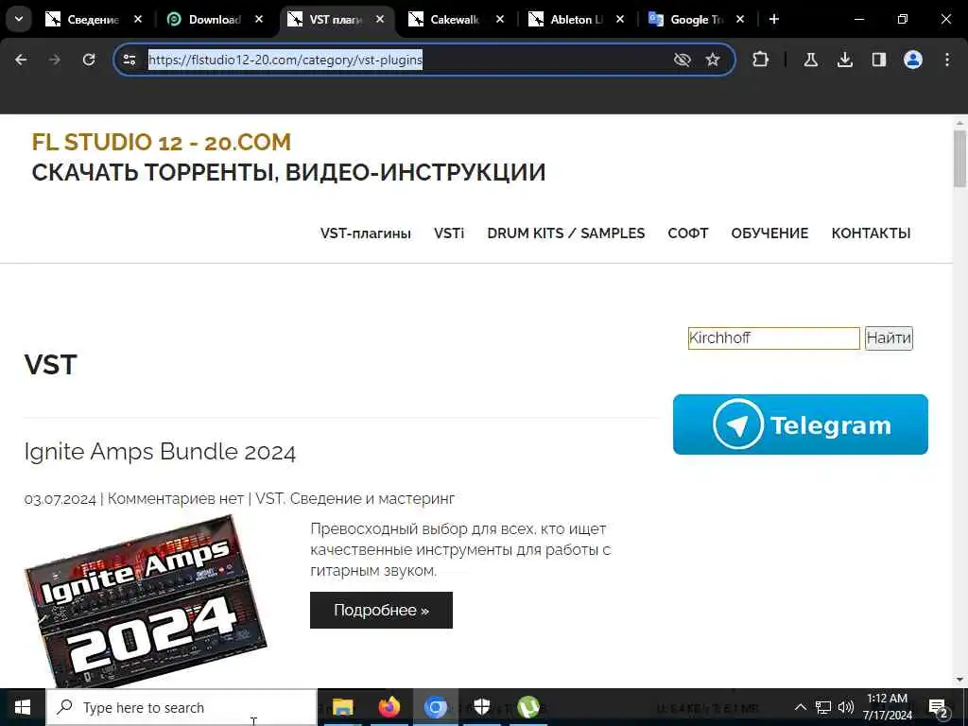Close the Download tab
Image resolution: width=968 pixels, height=726 pixels.
[x=259, y=20]
